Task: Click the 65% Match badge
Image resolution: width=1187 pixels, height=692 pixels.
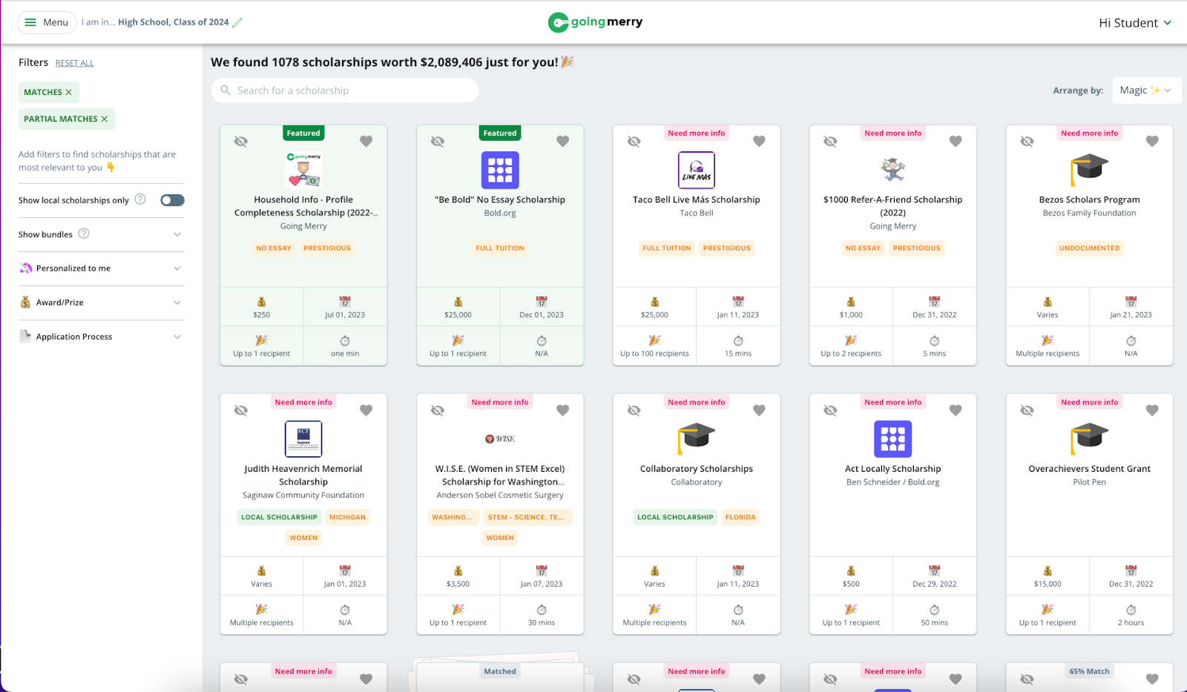Action: [1089, 671]
